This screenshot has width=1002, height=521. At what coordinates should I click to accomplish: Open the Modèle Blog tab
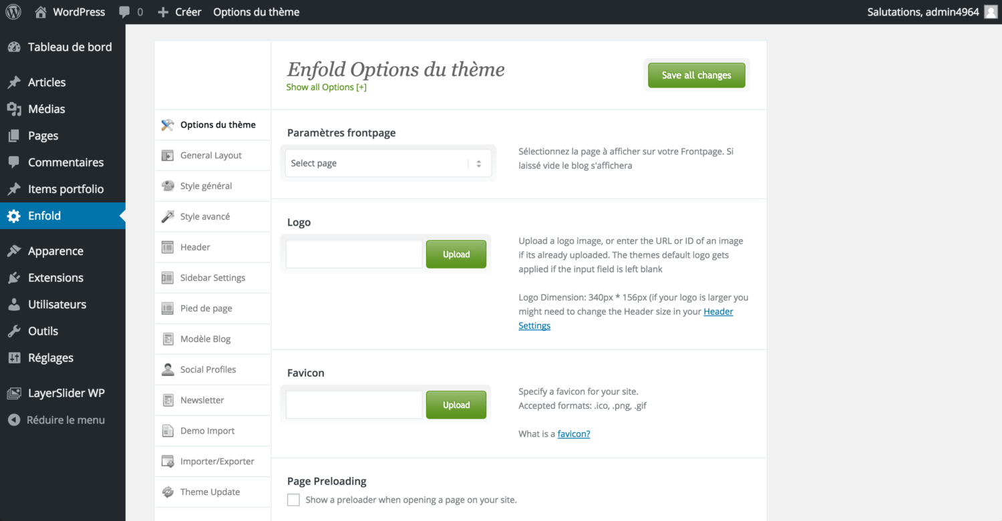212,339
